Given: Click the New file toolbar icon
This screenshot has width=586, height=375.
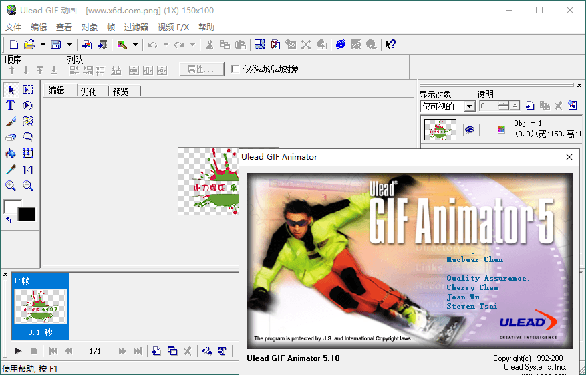Looking at the screenshot, I should 13,45.
